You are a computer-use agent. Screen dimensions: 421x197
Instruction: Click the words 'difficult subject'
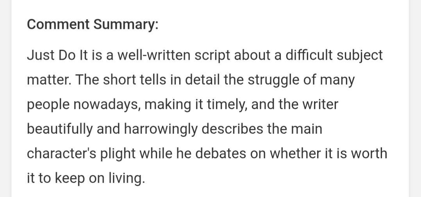(x=334, y=56)
